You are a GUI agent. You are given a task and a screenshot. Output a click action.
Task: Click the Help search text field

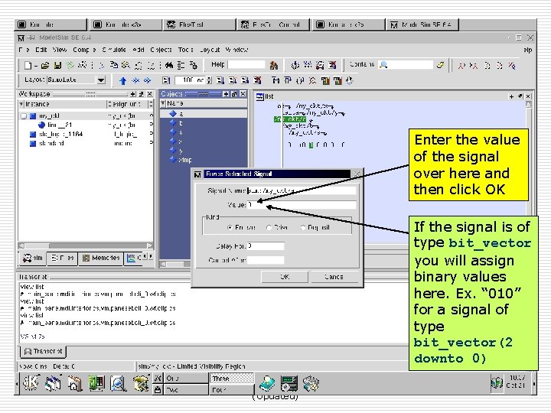click(x=246, y=64)
